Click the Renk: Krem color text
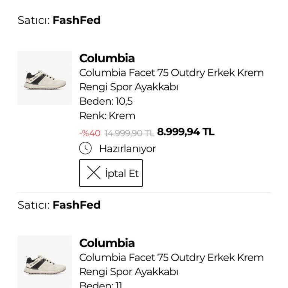The height and width of the screenshot is (288, 288). [107, 115]
